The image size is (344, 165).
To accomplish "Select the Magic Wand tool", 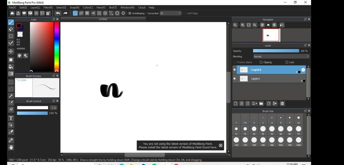I will (11, 96).
